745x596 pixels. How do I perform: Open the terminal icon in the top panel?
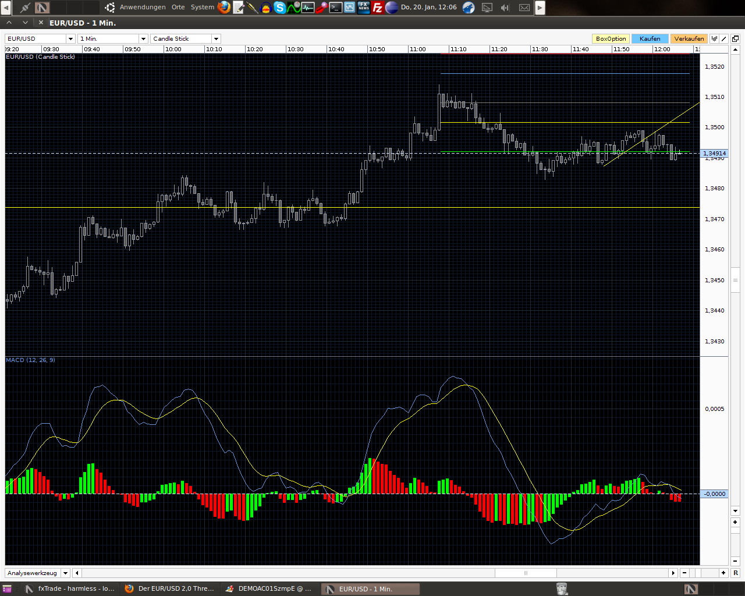pos(336,8)
